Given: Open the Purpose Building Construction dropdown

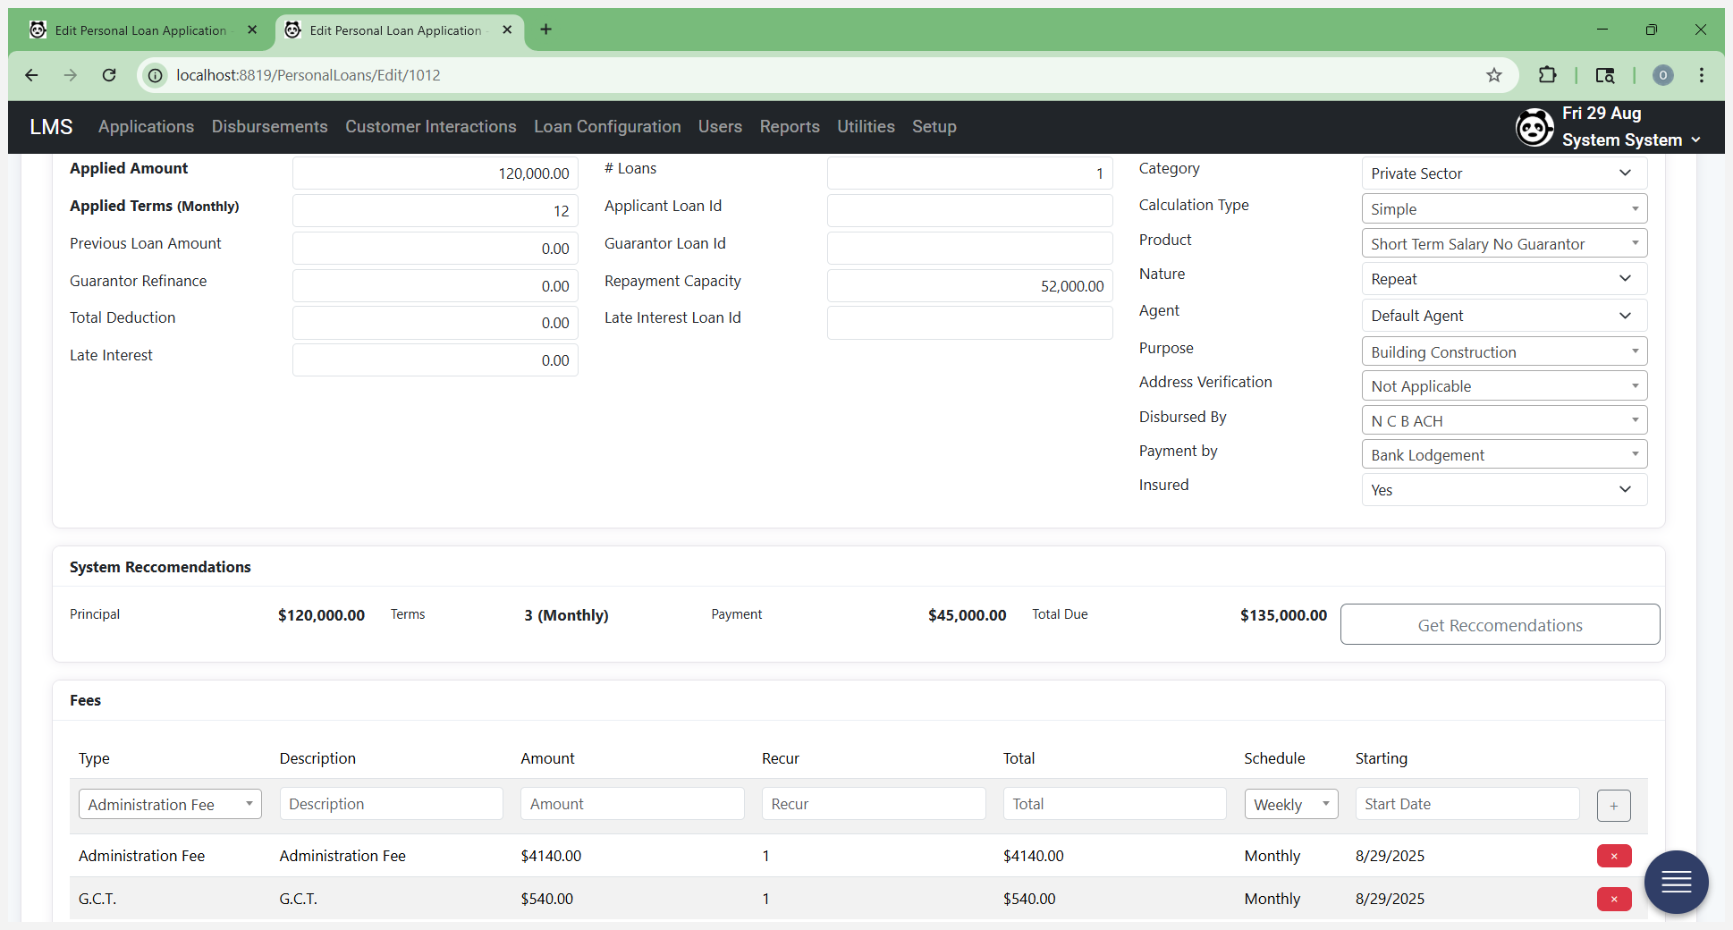Looking at the screenshot, I should (1504, 351).
